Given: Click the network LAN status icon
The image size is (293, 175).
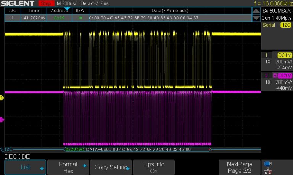Looking at the screenshot, I should 268,170.
